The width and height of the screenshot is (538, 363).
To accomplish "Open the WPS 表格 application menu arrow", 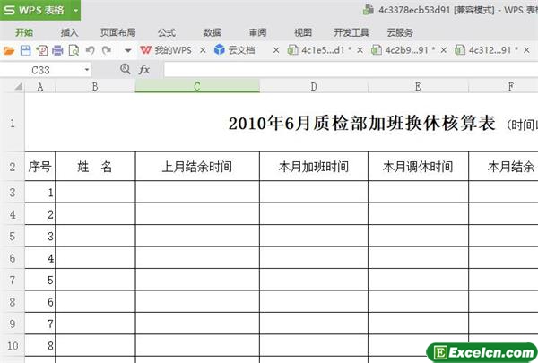I will [x=76, y=10].
